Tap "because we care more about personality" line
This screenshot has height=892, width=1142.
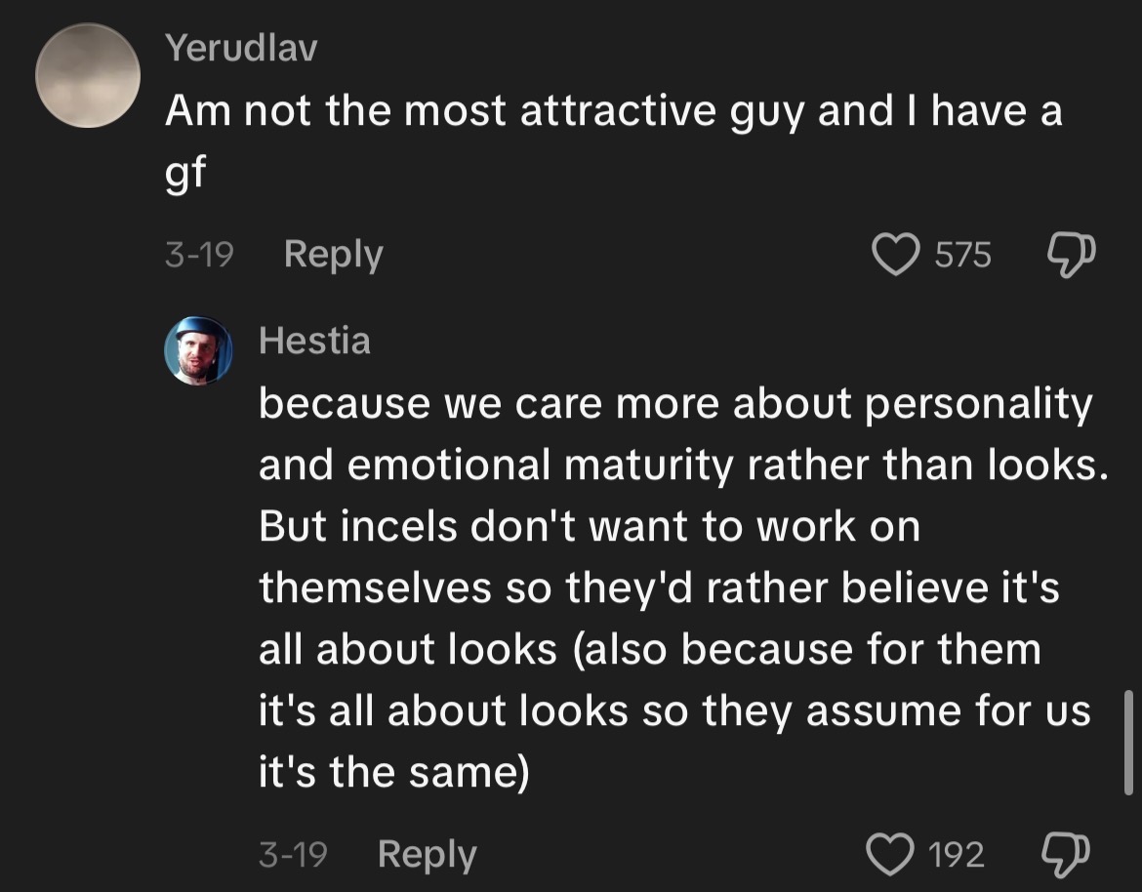674,404
